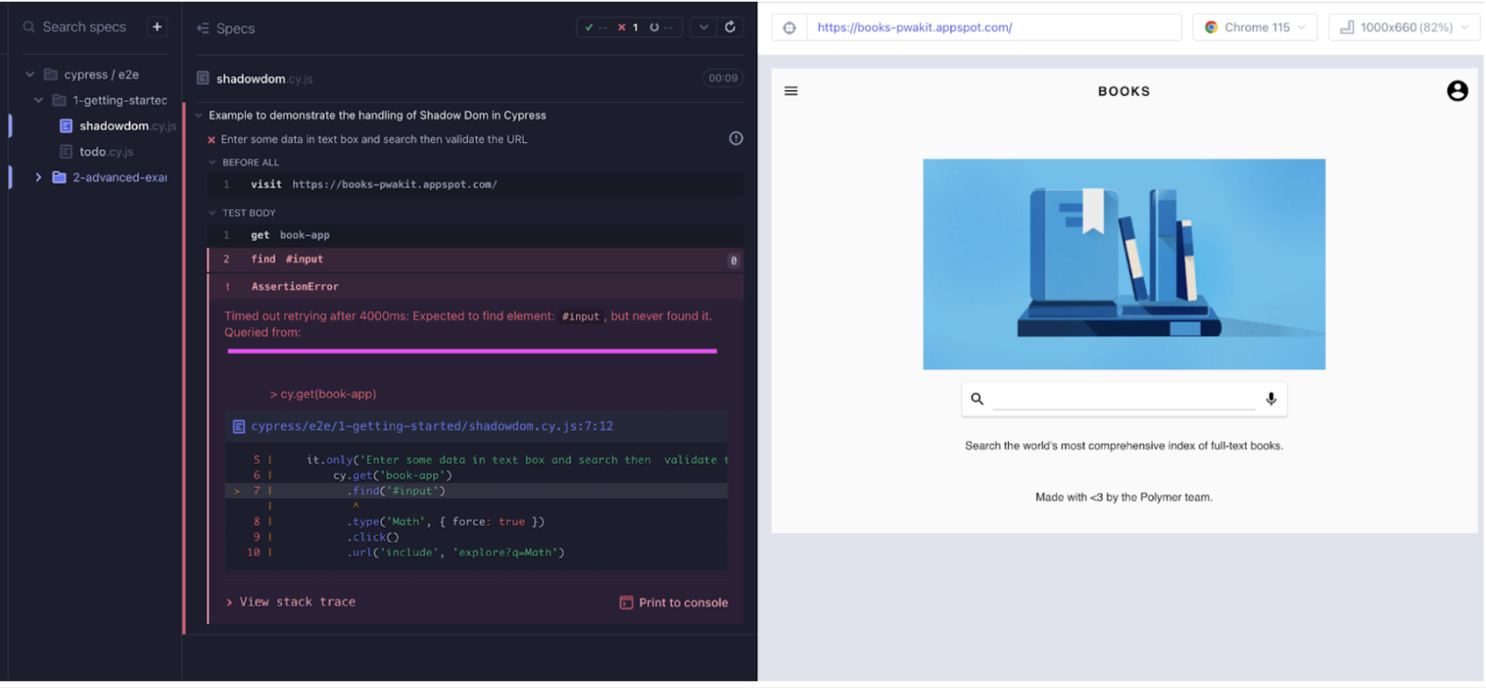
Task: Open the shadowdom.cy.js:7:12 file link
Action: pyautogui.click(x=431, y=427)
